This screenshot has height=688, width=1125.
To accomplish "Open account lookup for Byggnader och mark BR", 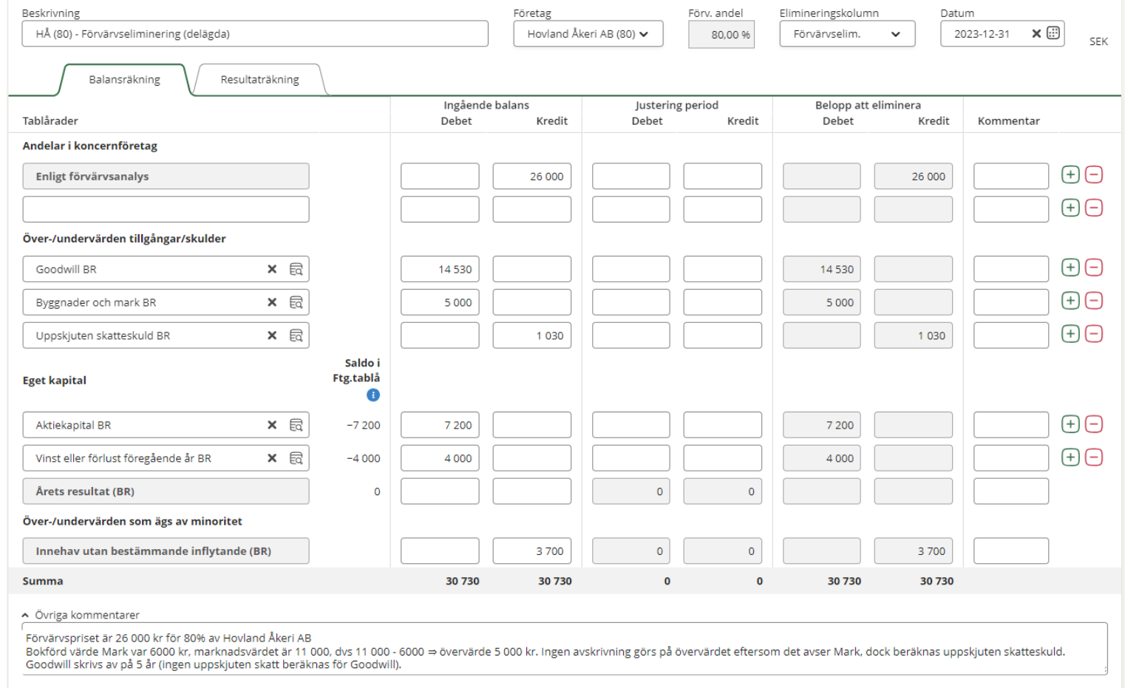I will (x=296, y=303).
